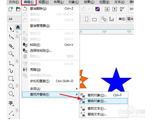154x122 pixels.
Task: Choose 选择性粘贴(S)... menu entry
Action: (51, 51)
